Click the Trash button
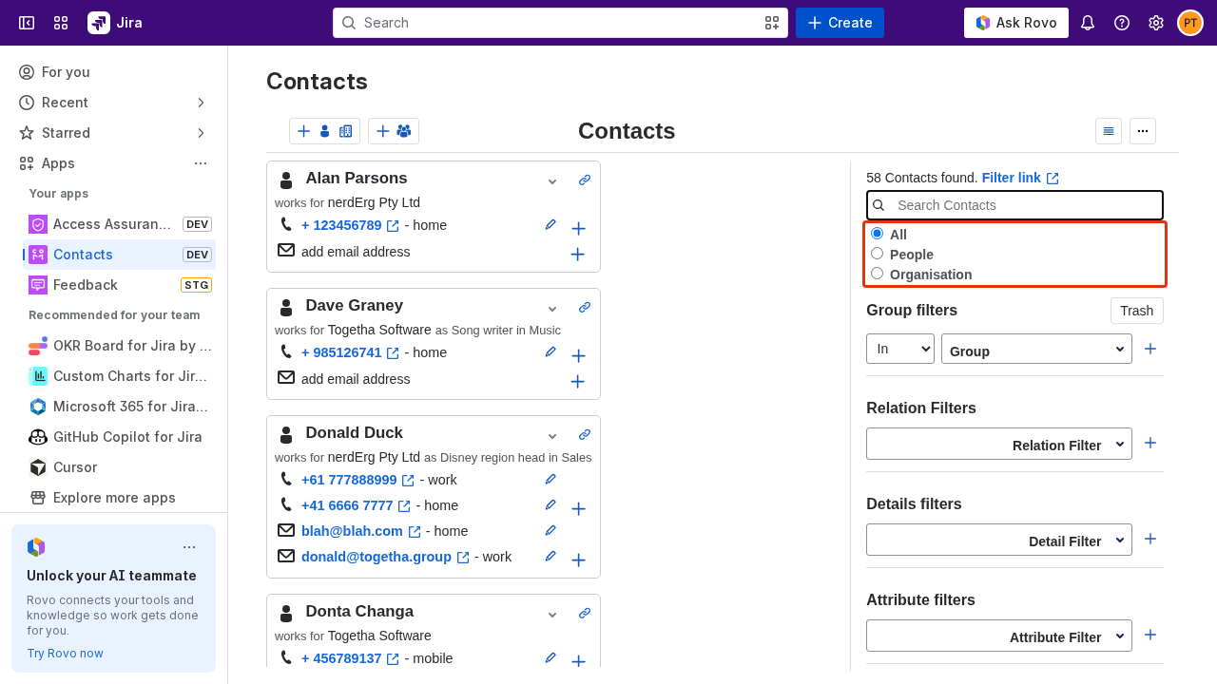 tap(1136, 311)
